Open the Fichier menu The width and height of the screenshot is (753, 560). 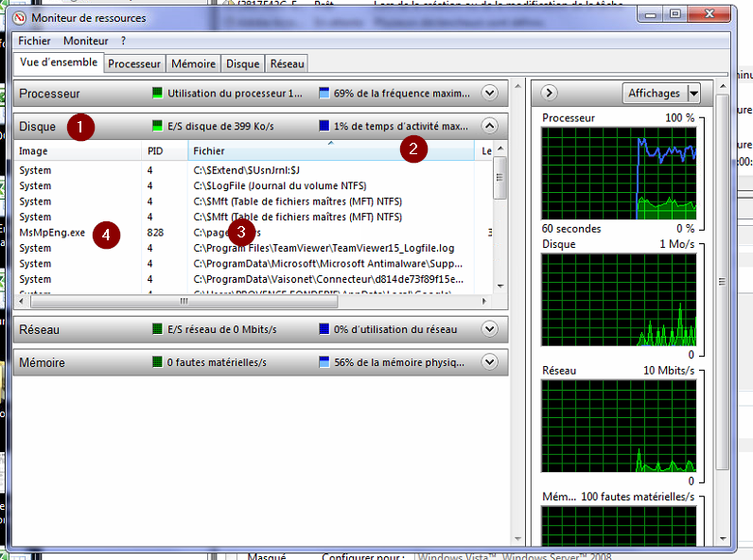click(x=34, y=41)
